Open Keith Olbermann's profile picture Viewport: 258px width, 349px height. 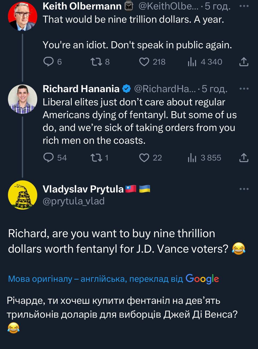tap(23, 16)
